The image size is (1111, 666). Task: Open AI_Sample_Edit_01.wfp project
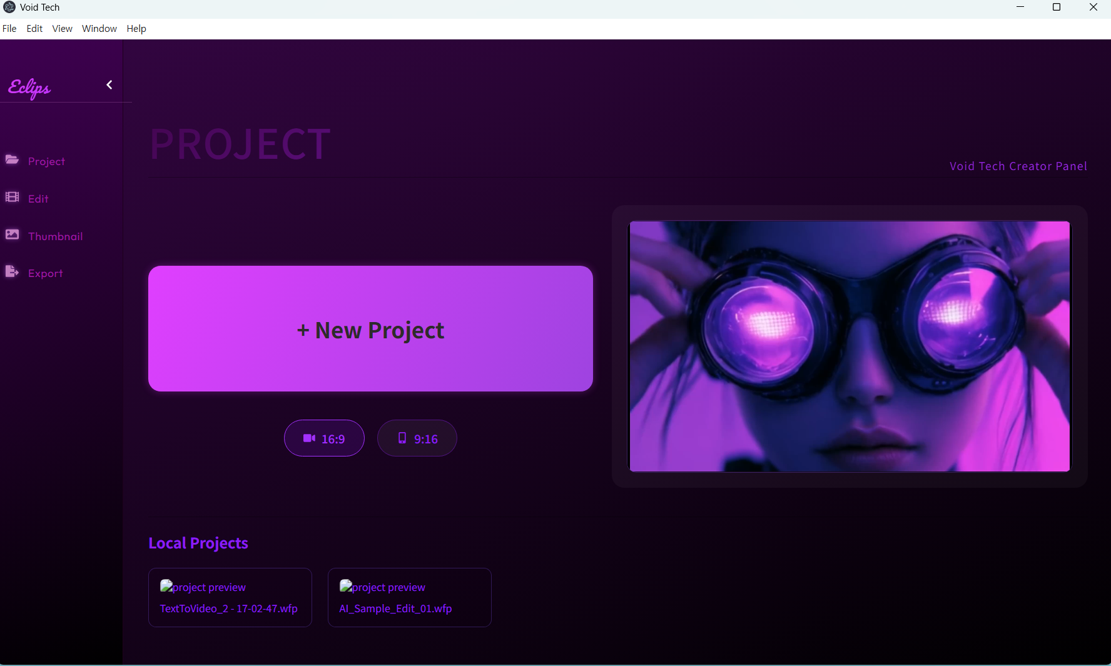click(x=409, y=597)
